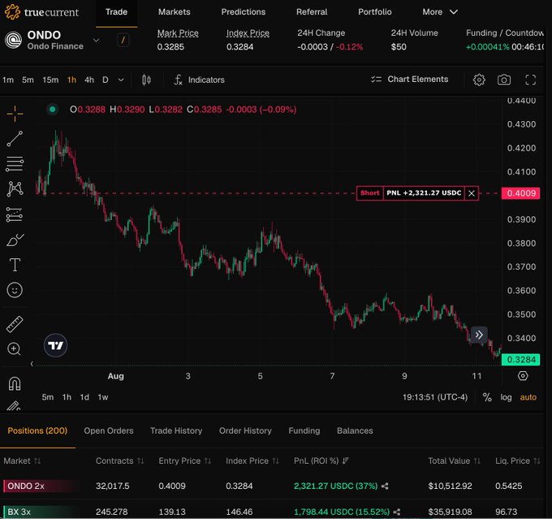This screenshot has height=519, width=552.
Task: Switch to Trade History tab
Action: [176, 430]
